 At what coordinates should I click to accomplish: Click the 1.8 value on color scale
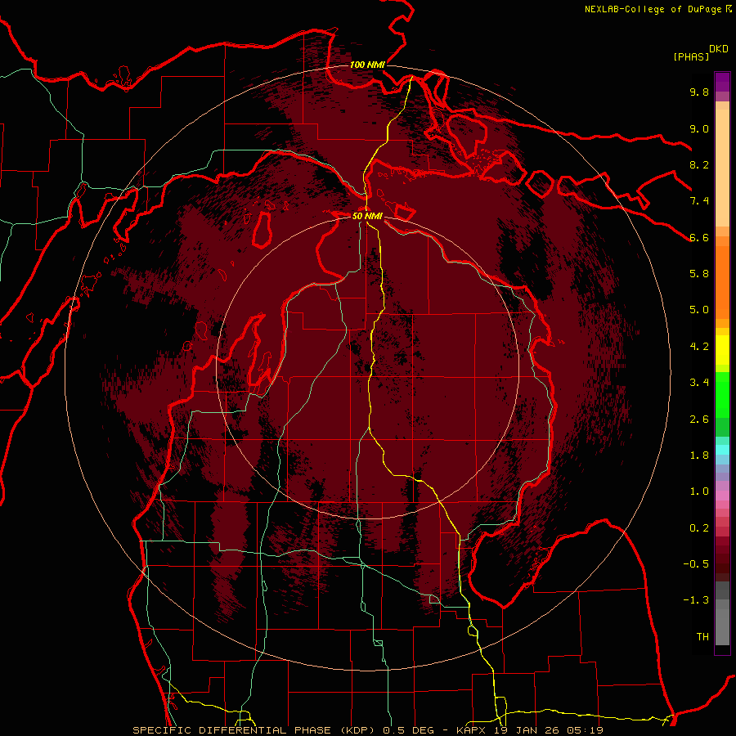tap(699, 456)
